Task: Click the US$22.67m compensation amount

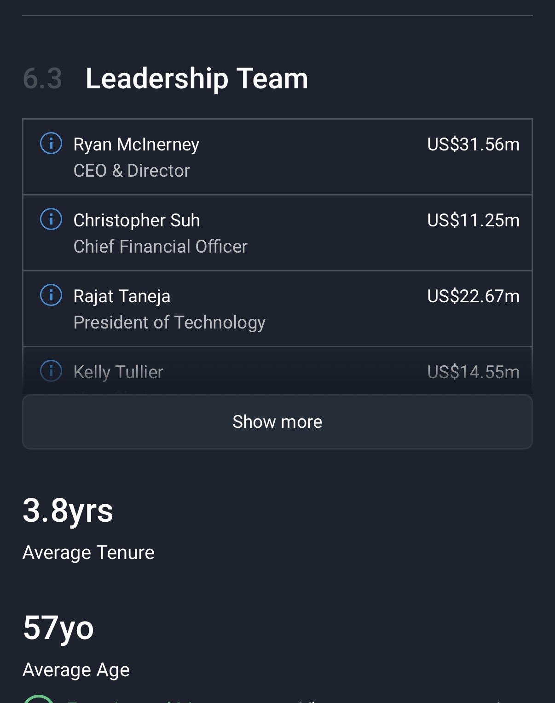Action: click(473, 296)
